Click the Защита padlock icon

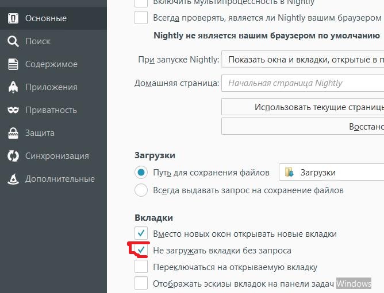point(13,133)
